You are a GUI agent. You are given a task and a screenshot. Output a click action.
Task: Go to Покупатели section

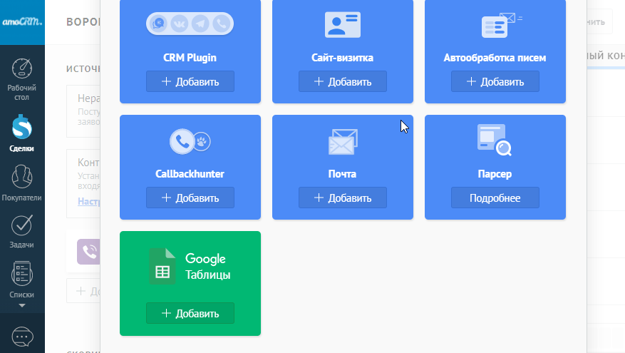point(22,183)
